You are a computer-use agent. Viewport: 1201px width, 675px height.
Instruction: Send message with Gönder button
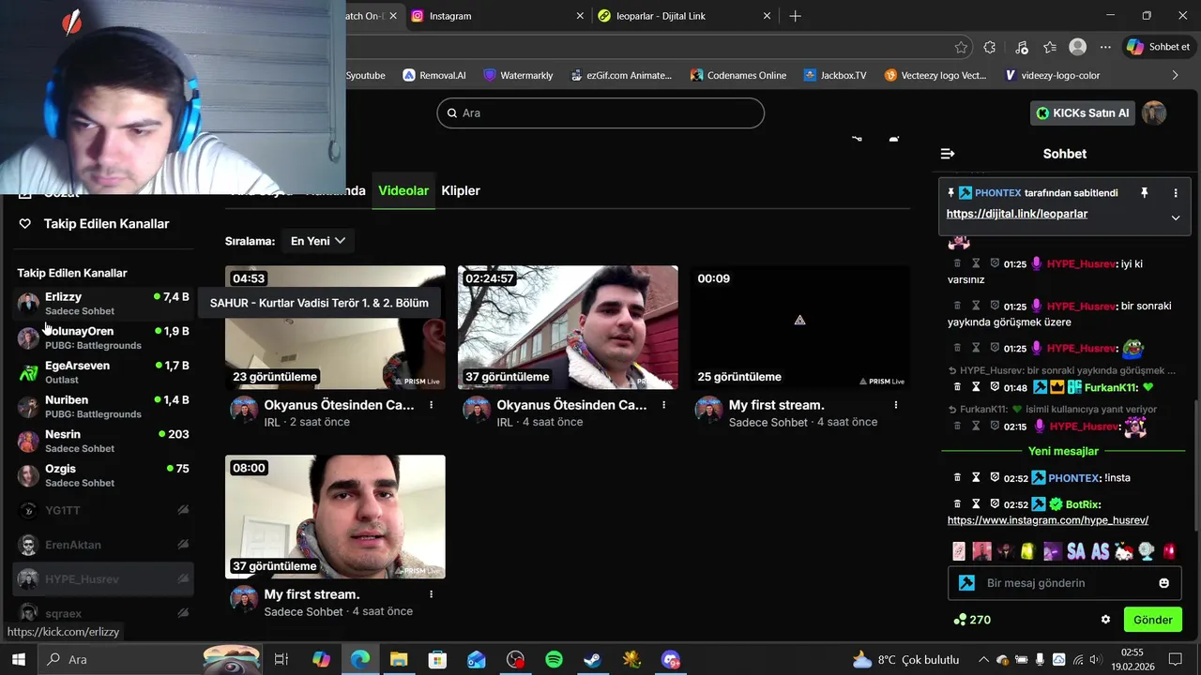click(x=1152, y=620)
